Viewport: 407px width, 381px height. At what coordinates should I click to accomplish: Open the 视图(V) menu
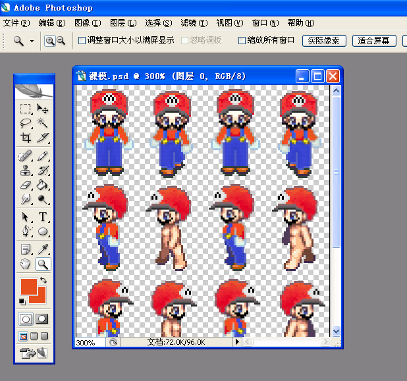(230, 23)
